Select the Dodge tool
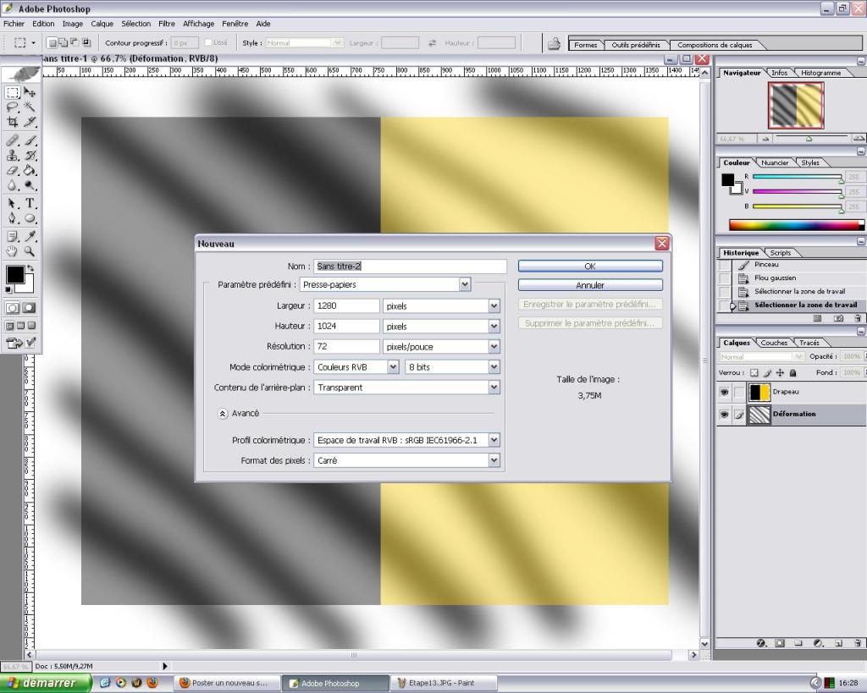 click(30, 185)
